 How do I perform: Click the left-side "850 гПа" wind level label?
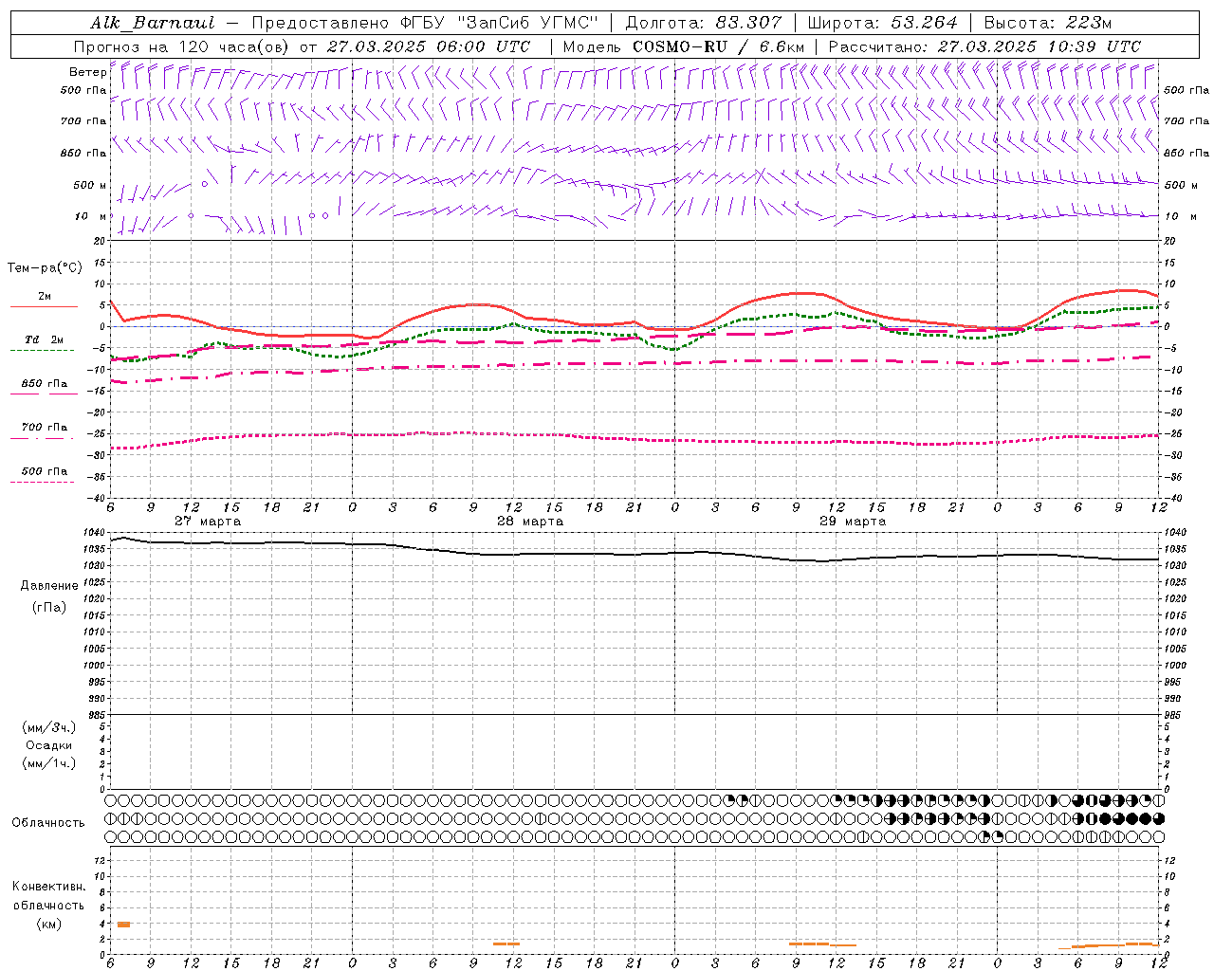click(83, 153)
